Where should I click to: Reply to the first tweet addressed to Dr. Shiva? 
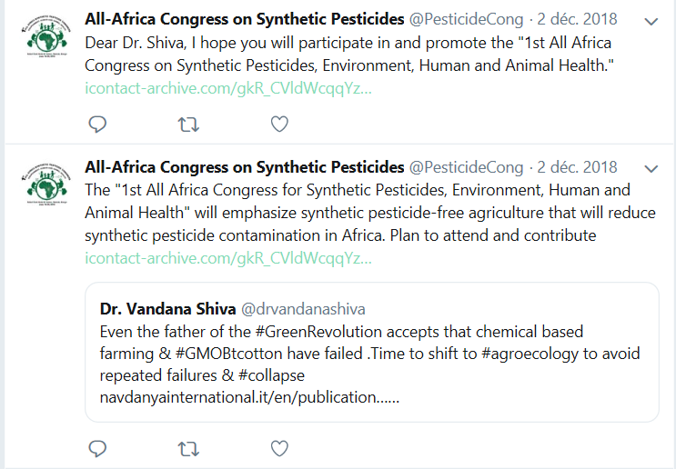point(97,125)
